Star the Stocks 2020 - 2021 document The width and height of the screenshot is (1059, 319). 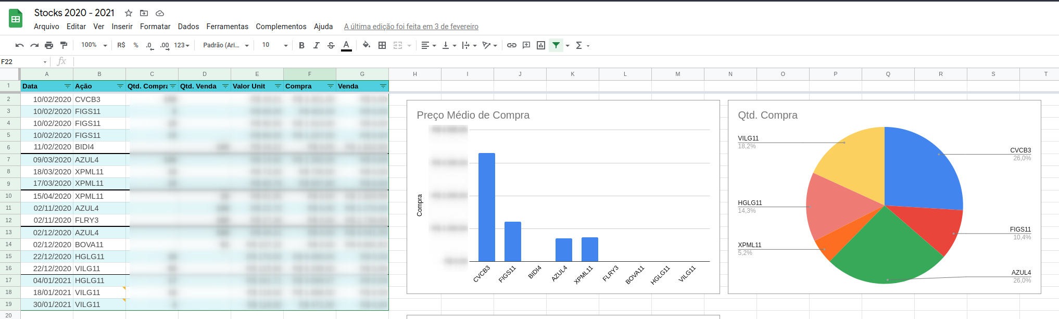click(129, 13)
